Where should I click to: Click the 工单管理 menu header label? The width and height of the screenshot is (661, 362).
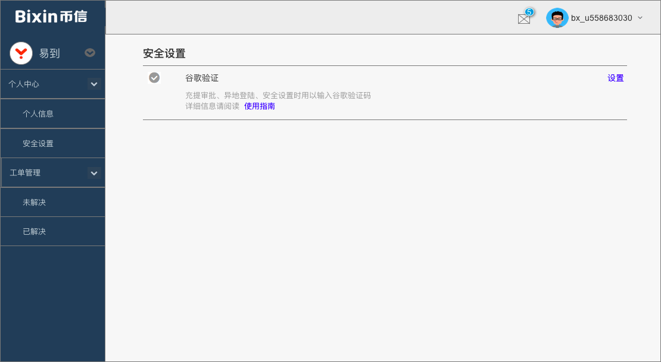click(x=25, y=173)
